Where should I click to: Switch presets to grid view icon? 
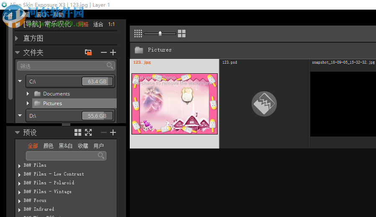78,132
